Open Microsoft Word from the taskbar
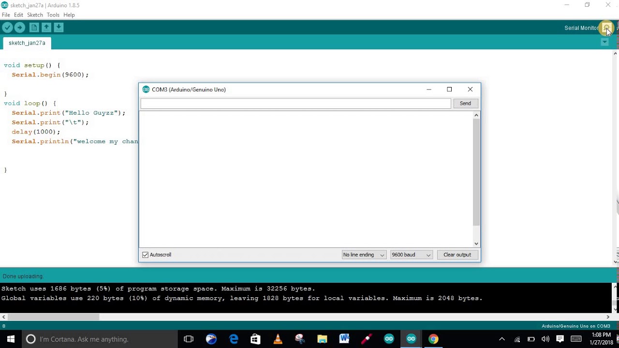619x348 pixels. click(x=344, y=339)
